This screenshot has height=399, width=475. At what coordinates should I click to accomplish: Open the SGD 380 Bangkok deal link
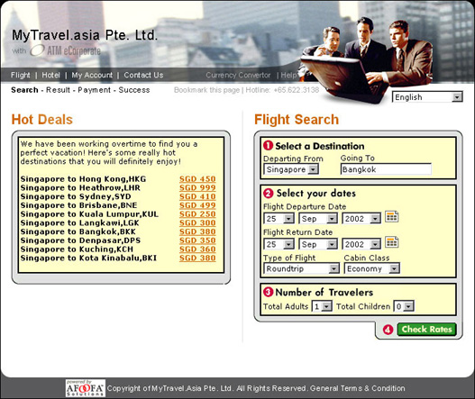point(197,231)
